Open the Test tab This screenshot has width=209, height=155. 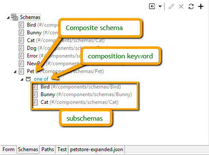point(62,149)
